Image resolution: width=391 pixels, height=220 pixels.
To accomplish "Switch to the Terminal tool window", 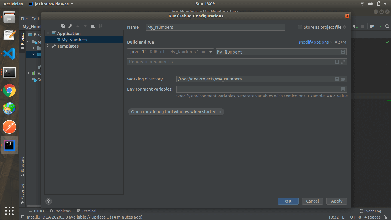I will pyautogui.click(x=86, y=211).
